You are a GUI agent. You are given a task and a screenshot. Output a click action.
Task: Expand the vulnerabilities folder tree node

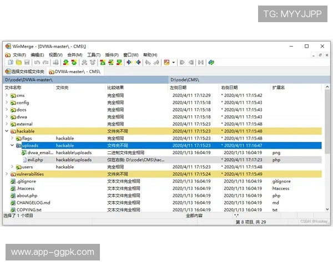[7, 174]
